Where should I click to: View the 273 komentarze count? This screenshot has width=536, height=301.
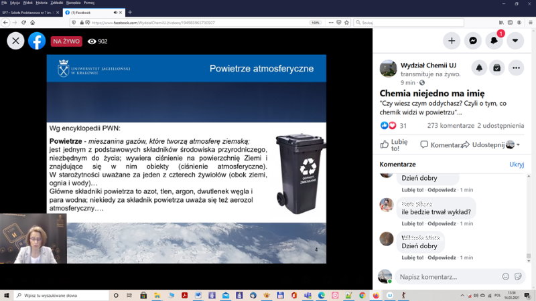(x=450, y=126)
